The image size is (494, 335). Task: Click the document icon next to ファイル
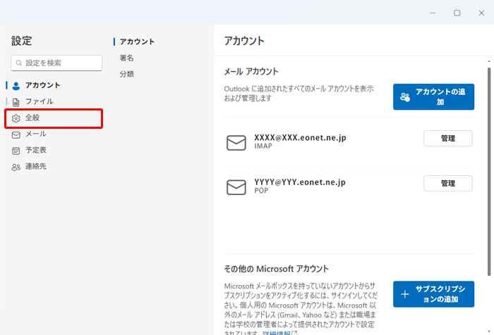click(x=16, y=102)
